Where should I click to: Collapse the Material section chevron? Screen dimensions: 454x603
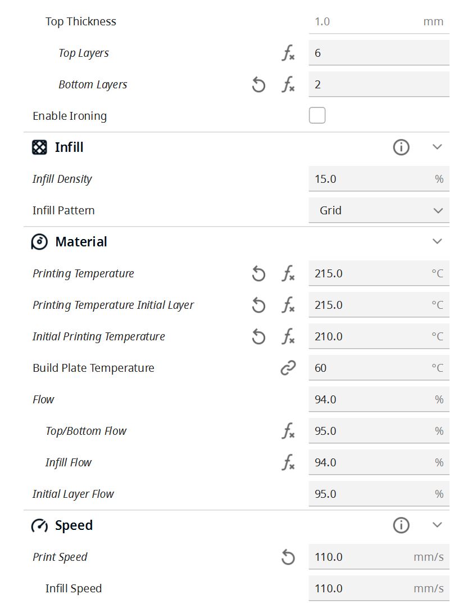(437, 242)
